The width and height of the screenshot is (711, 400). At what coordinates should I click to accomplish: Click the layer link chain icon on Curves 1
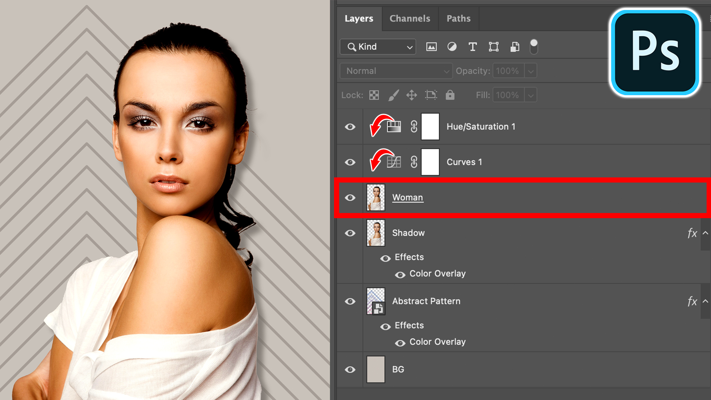click(x=414, y=161)
